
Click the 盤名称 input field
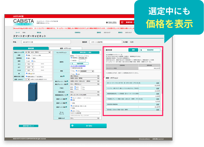coord(106,42)
